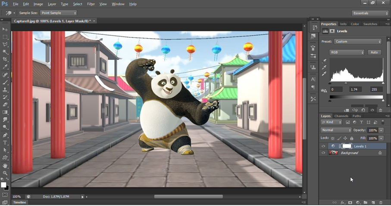Screen dimensions: 391x206
Task: Open the RGB channel dropdown
Action: (x=347, y=52)
